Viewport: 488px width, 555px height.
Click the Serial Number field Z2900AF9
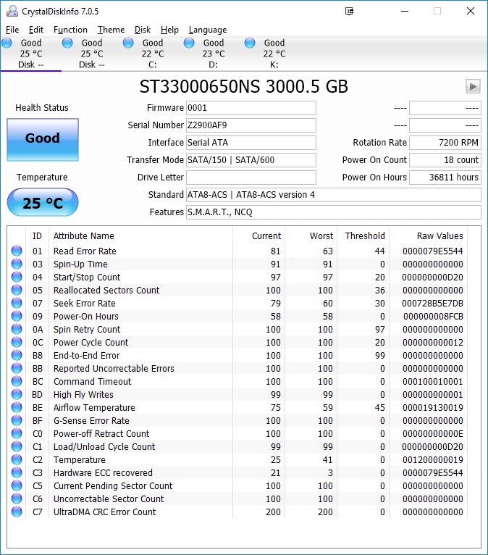(251, 125)
